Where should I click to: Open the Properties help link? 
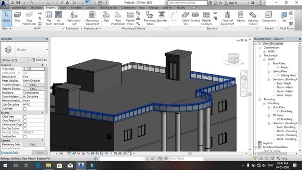point(9,153)
